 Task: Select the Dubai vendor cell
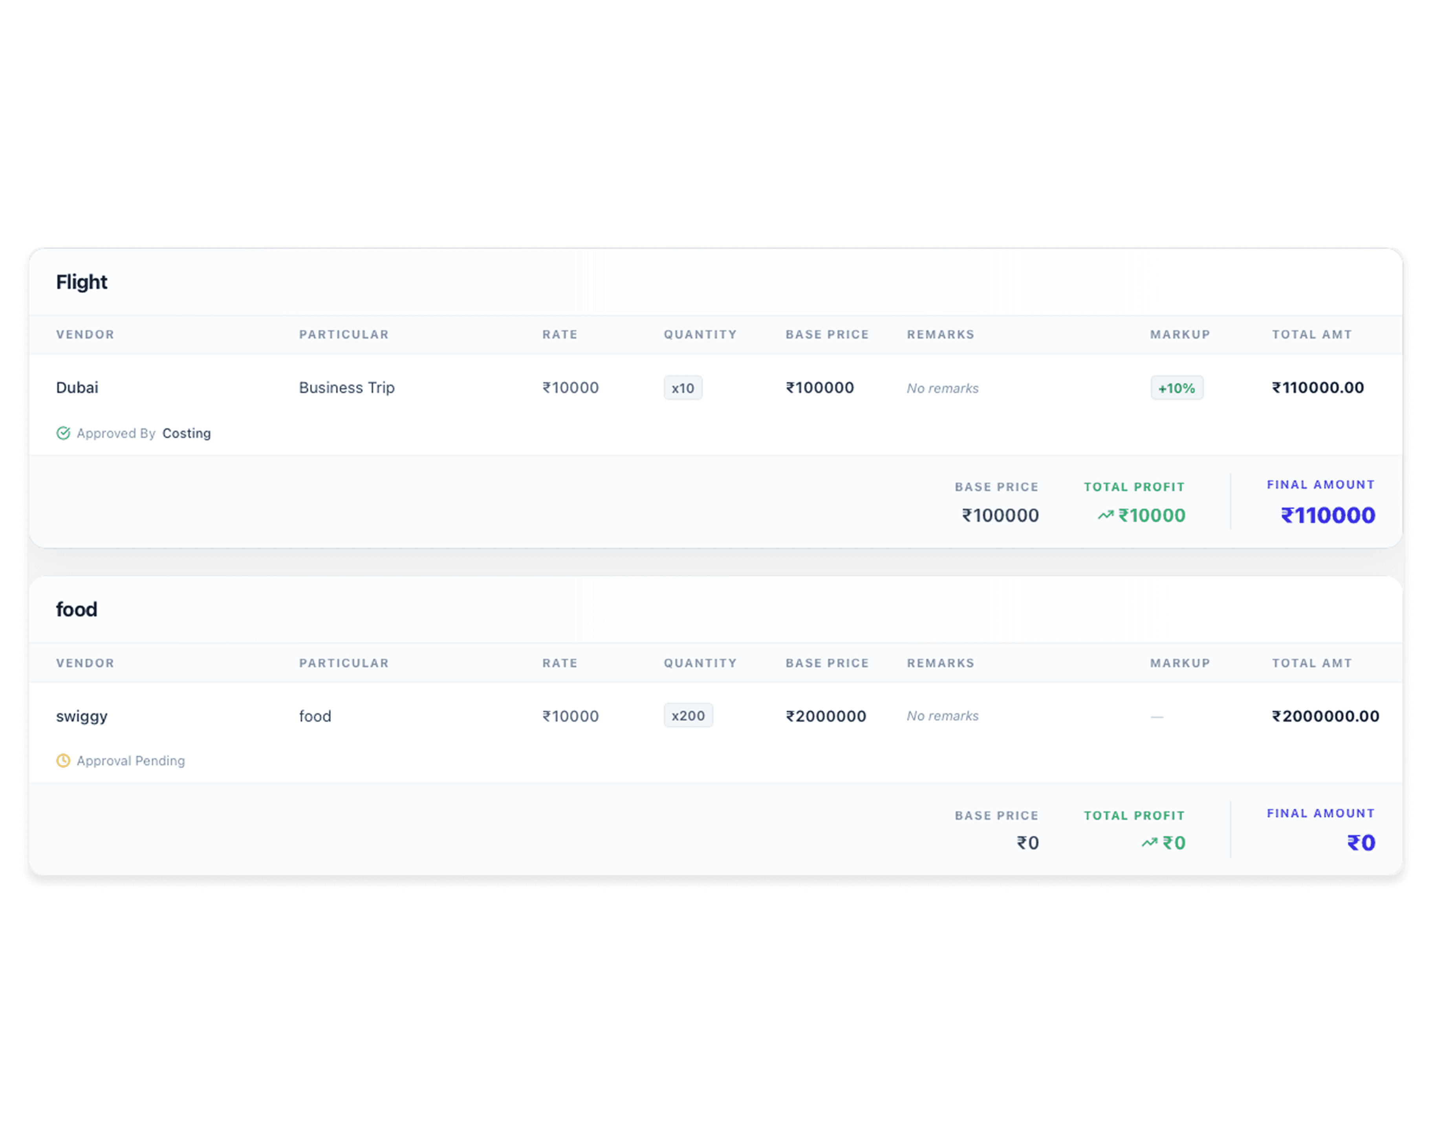click(x=77, y=388)
